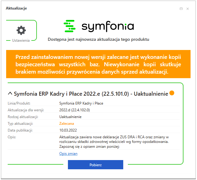Screen dimensions: 197x180
Task: Open the Opis zmian link
Action: [68, 154]
